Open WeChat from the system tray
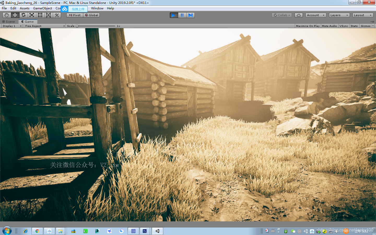The height and width of the screenshot is (235, 376). (293, 231)
